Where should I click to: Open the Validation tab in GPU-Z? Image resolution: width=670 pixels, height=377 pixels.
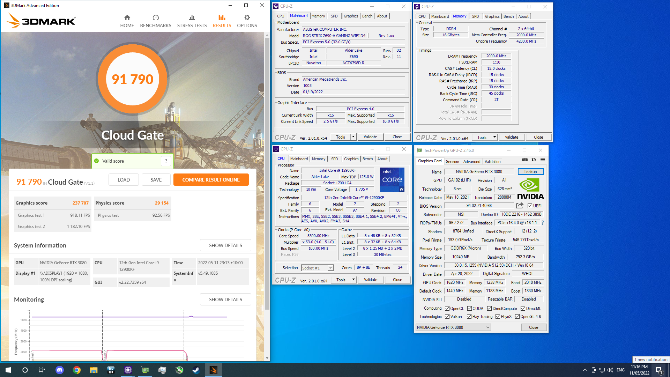point(492,162)
